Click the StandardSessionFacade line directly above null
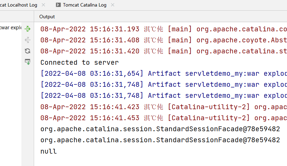The image size is (287, 166). [160, 140]
